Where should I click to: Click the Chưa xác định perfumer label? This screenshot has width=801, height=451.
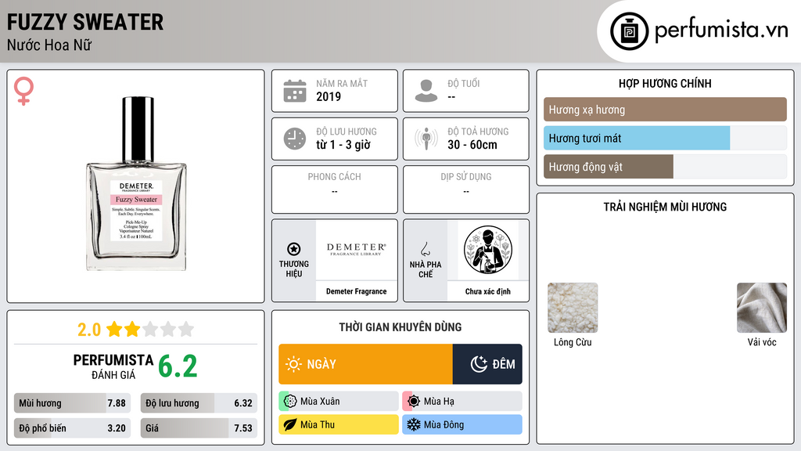click(488, 291)
